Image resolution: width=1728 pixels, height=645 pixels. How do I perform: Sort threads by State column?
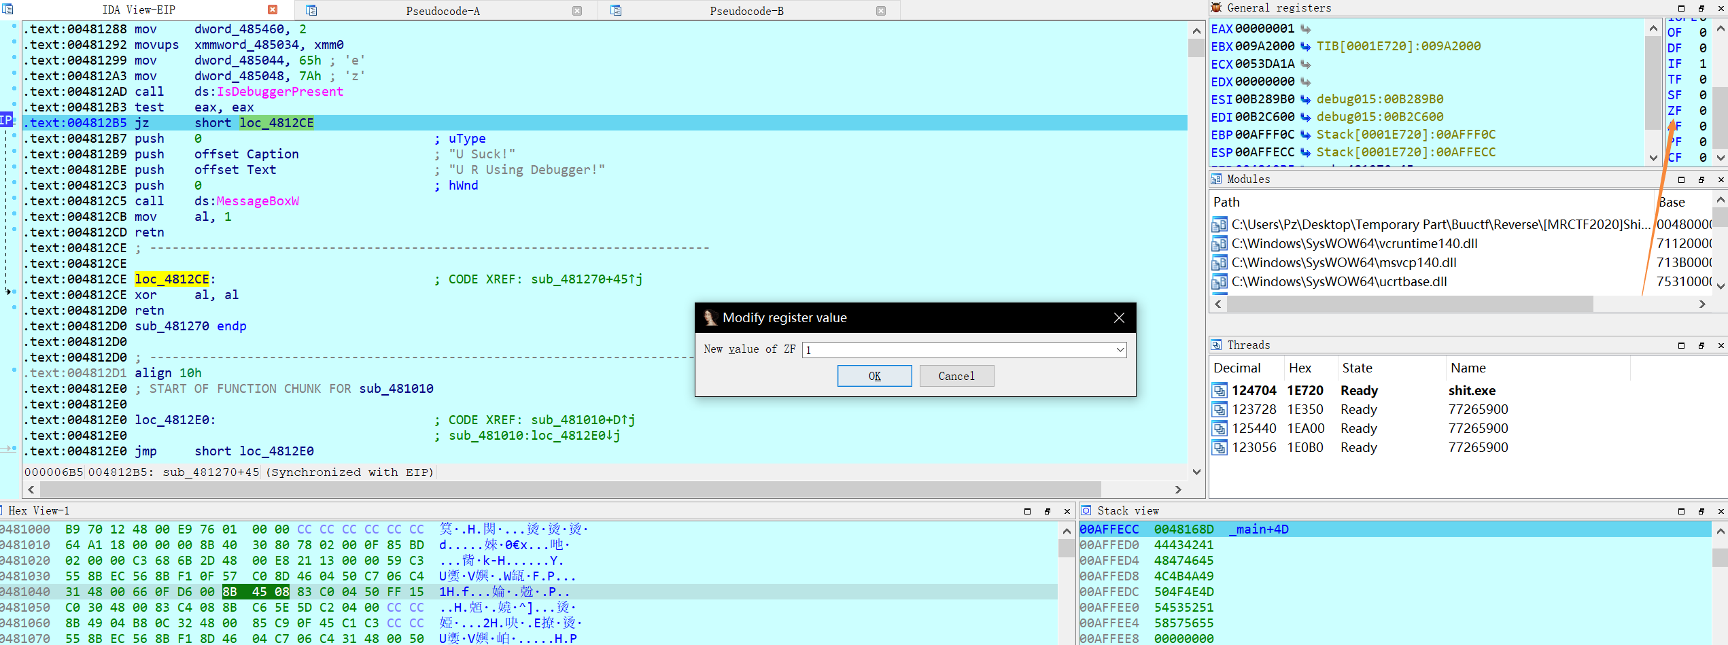point(1392,368)
